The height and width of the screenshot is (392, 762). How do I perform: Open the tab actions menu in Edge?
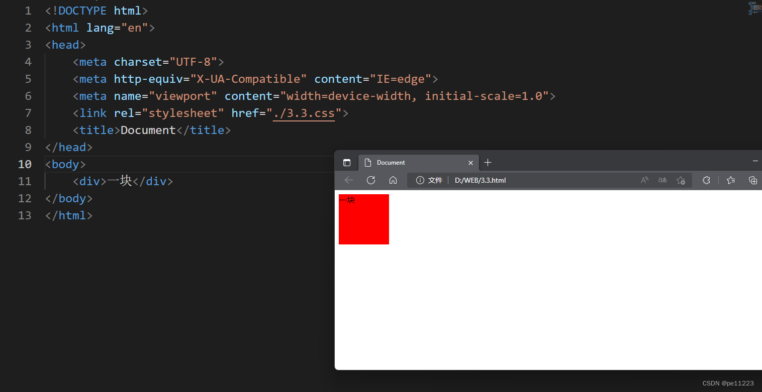click(x=347, y=163)
